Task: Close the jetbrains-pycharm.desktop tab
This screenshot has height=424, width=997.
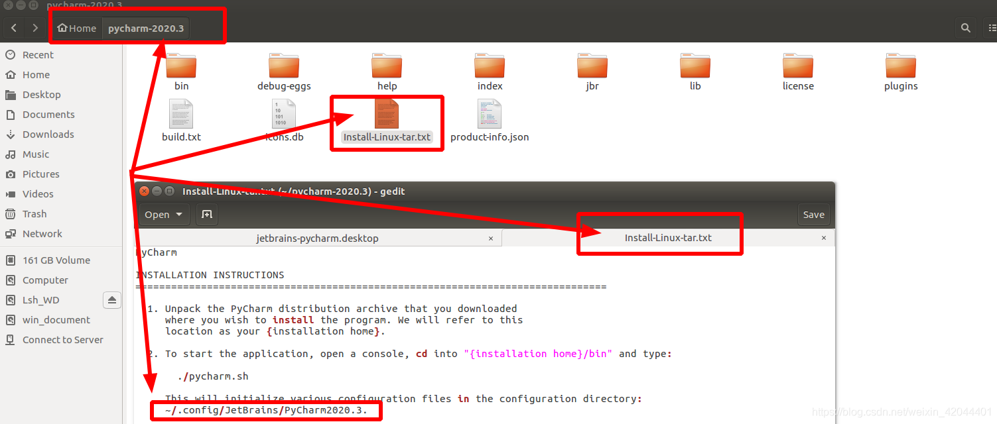Action: click(x=491, y=238)
